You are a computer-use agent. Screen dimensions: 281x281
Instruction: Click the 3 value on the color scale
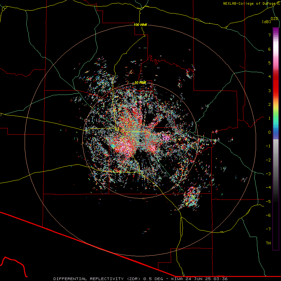coord(269,91)
